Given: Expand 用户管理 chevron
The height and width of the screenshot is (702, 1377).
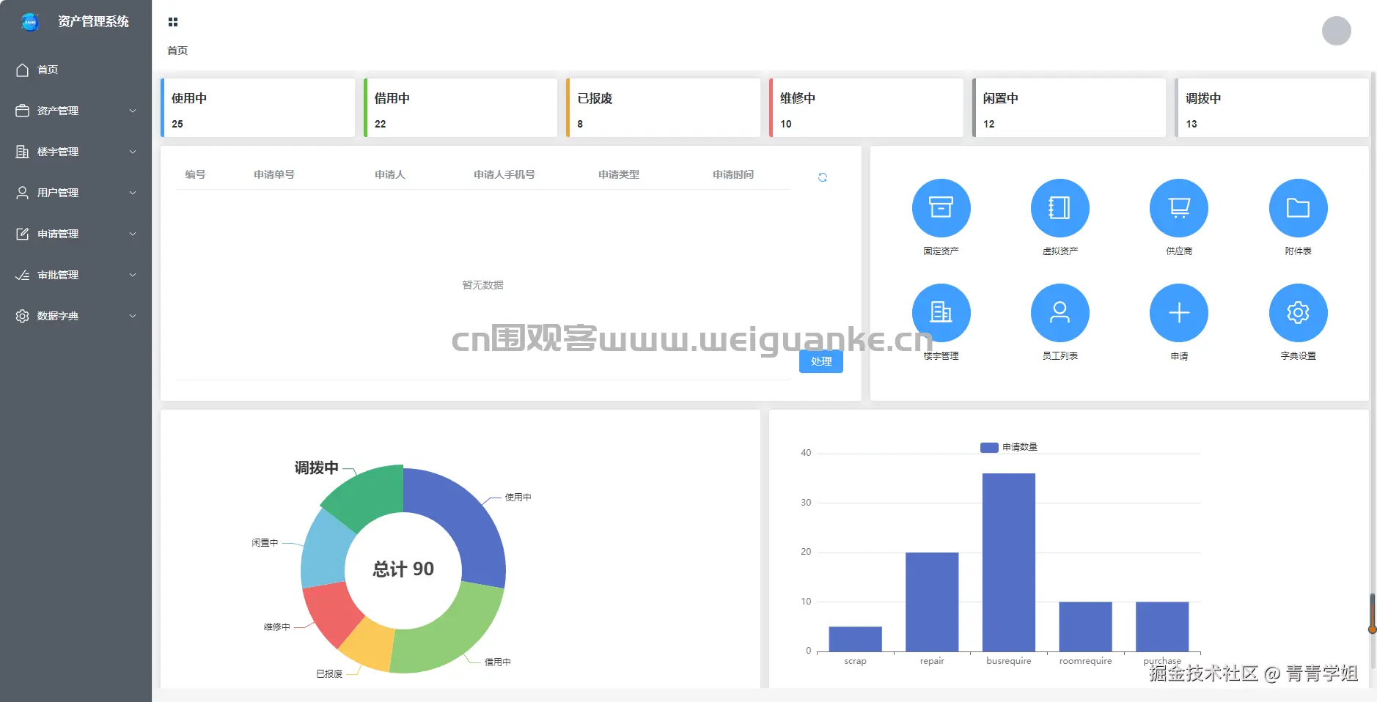Looking at the screenshot, I should coord(133,193).
